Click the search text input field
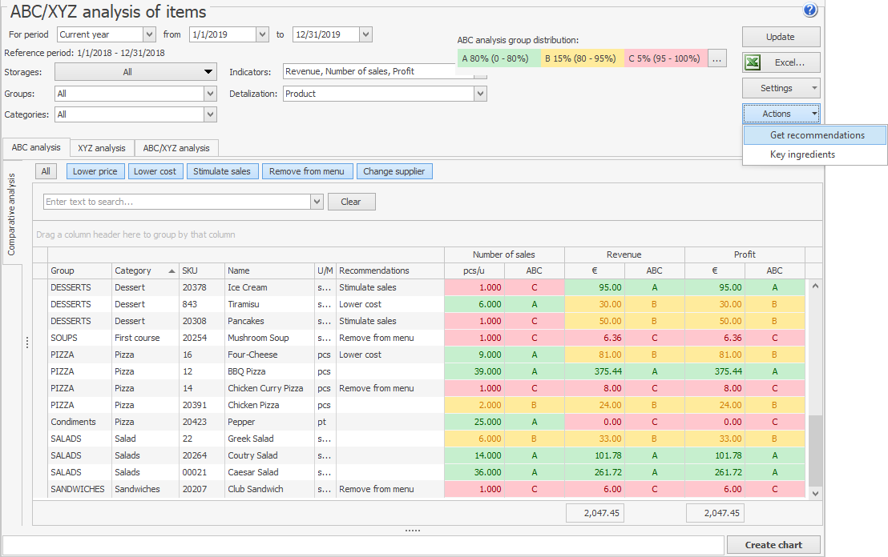The image size is (888, 557). click(x=177, y=202)
